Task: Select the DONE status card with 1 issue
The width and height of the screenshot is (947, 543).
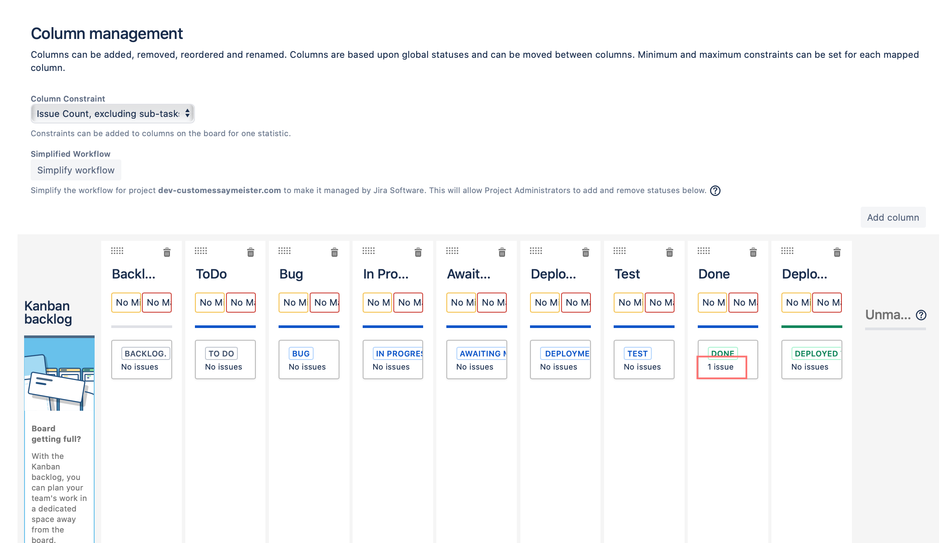Action: (x=728, y=360)
